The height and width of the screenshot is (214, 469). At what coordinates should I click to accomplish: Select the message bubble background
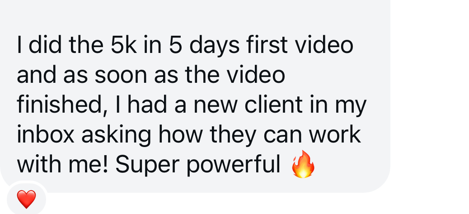[195, 96]
